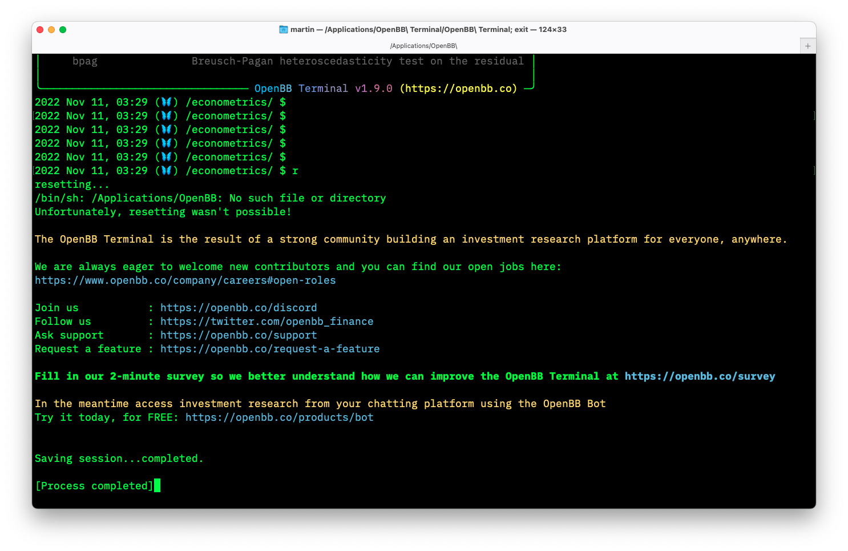Image resolution: width=848 pixels, height=551 pixels.
Task: Click the 'bpag' command name
Action: coord(85,61)
